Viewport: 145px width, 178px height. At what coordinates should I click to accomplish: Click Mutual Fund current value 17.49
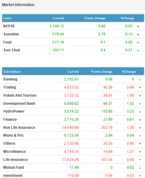coord(74,167)
